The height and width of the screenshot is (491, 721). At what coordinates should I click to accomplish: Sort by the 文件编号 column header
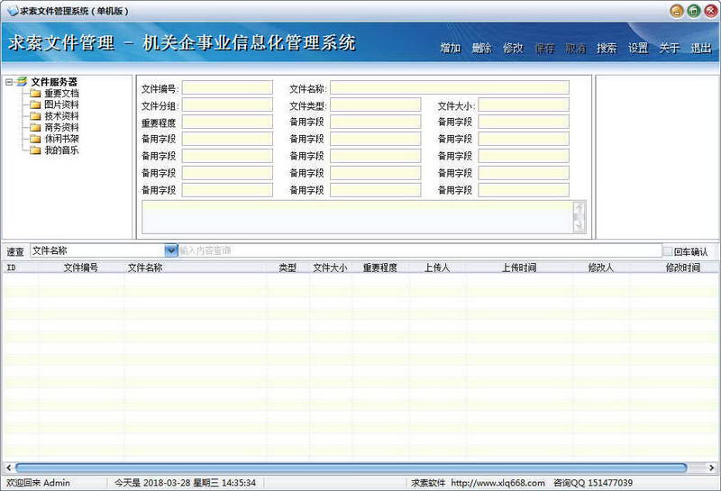[80, 268]
